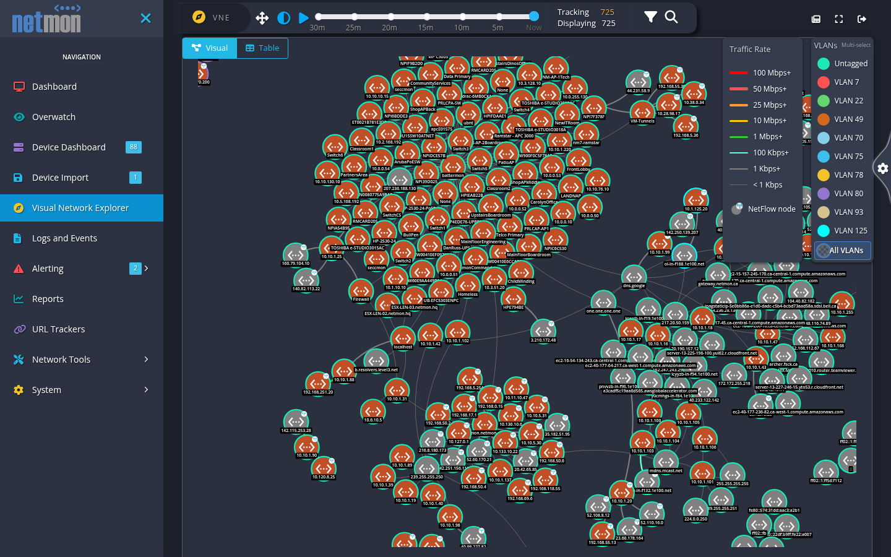Click the VNE compass icon
Viewport: 891px width, 557px height.
(x=199, y=17)
